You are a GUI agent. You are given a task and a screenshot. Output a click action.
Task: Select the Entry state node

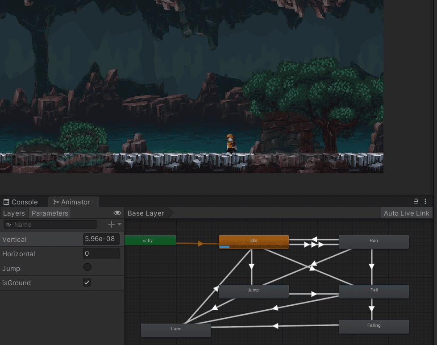pyautogui.click(x=150, y=240)
